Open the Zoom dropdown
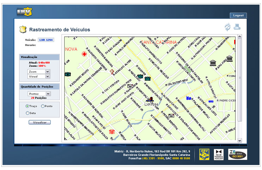Image resolution: width=262 pixels, height=170 pixels. point(39,72)
